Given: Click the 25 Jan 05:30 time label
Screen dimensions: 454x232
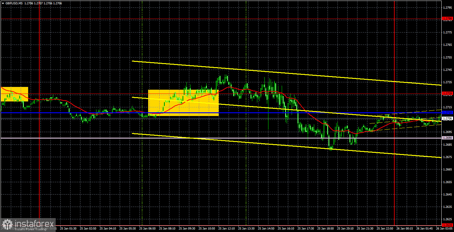Looking at the screenshot, I should [x=127, y=229].
